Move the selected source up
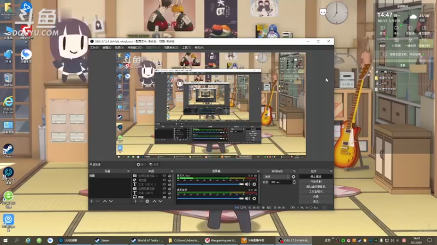The width and height of the screenshot is (437, 245). pyautogui.click(x=155, y=201)
